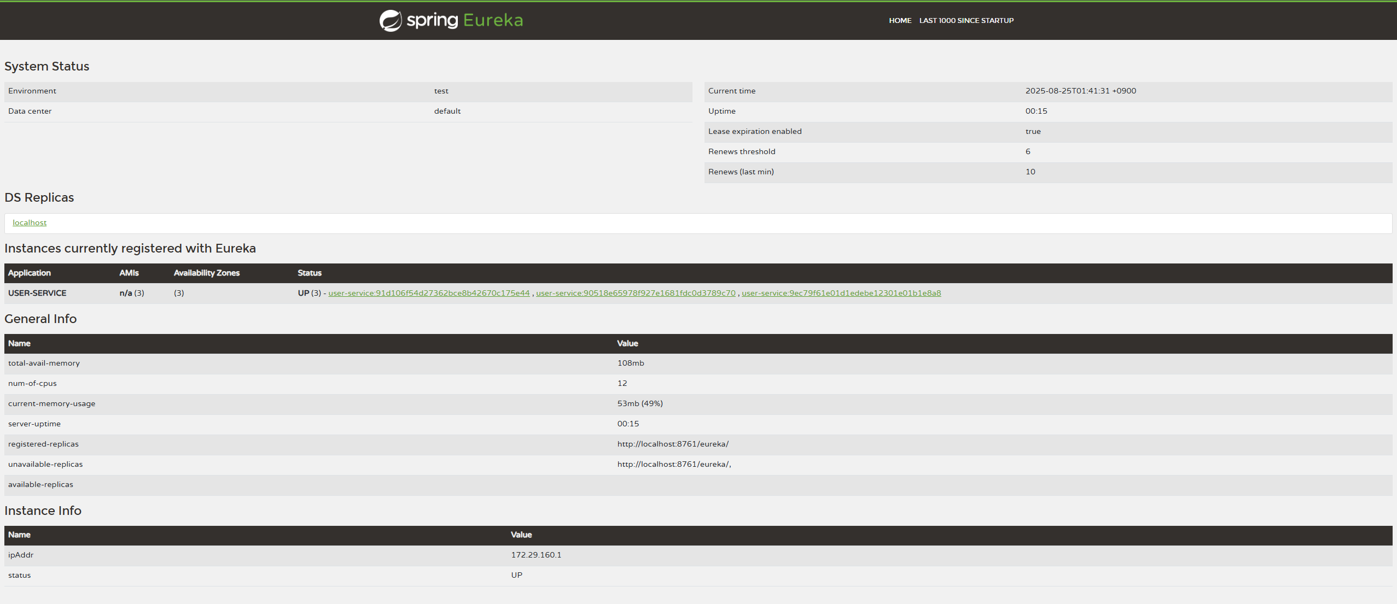Click the Lease expiration enabled value
This screenshot has width=1397, height=604.
click(1033, 131)
